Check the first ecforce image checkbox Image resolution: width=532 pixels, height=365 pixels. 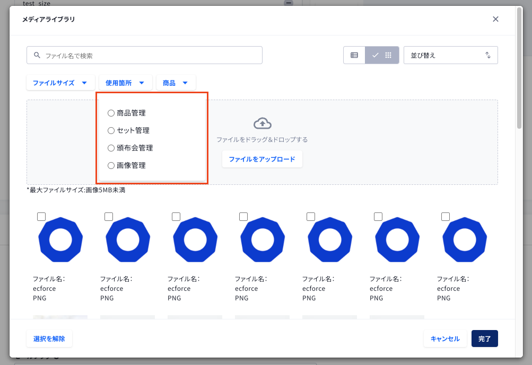click(x=41, y=217)
